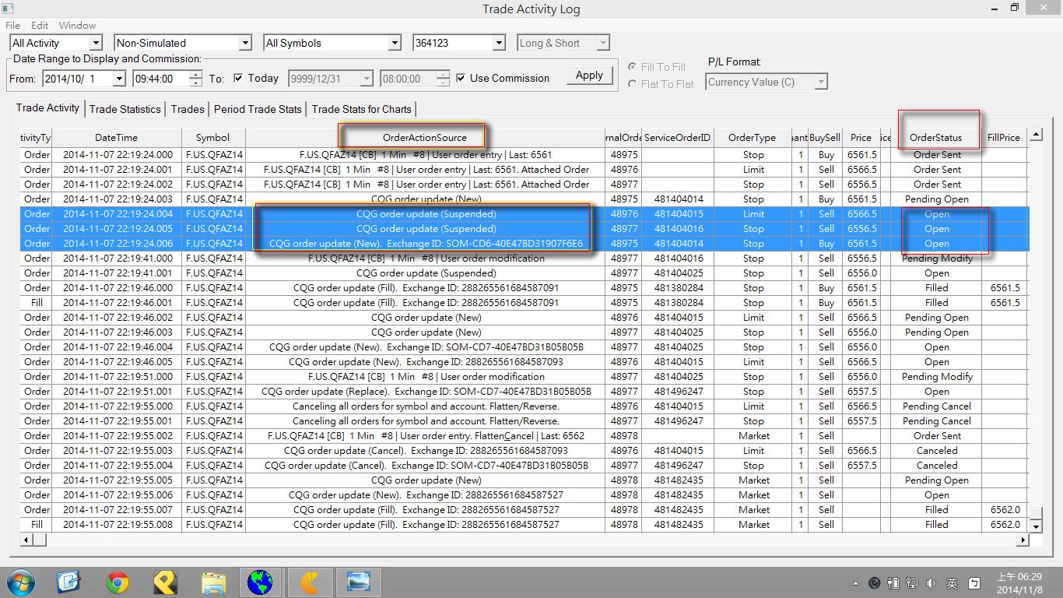Switch input language via 英 indicator
1063x598 pixels.
tap(952, 583)
